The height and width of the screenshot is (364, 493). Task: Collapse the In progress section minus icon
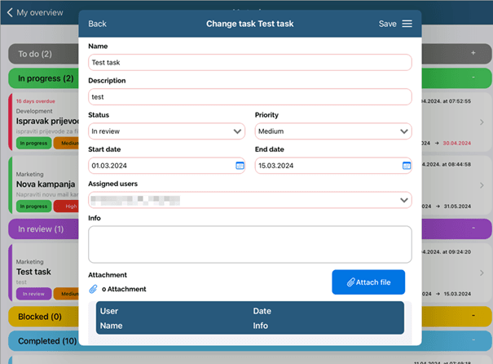[x=473, y=78]
